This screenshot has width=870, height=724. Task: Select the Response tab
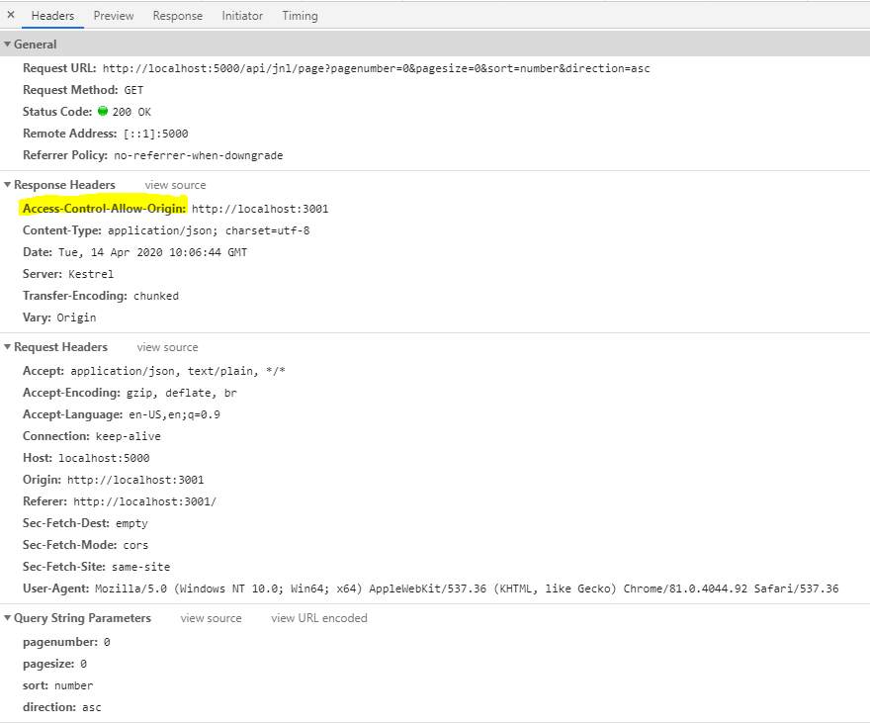pos(177,15)
